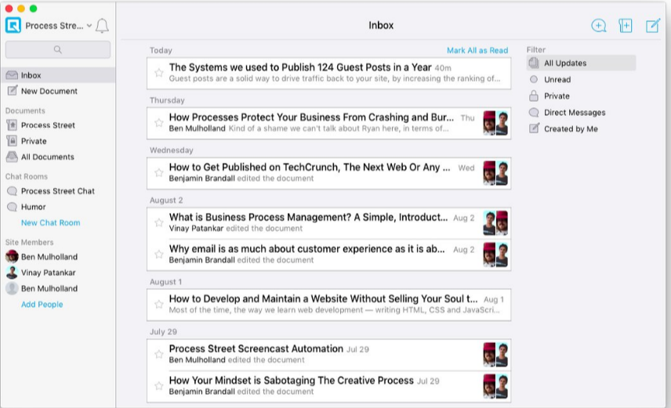Screen dimensions: 671x408
Task: Click avatars on 'What is Business Process Management' row
Action: click(x=495, y=223)
